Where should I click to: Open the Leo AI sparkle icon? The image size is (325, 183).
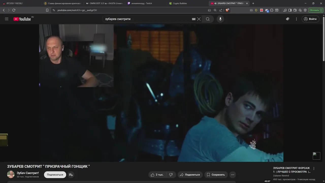[300, 10]
